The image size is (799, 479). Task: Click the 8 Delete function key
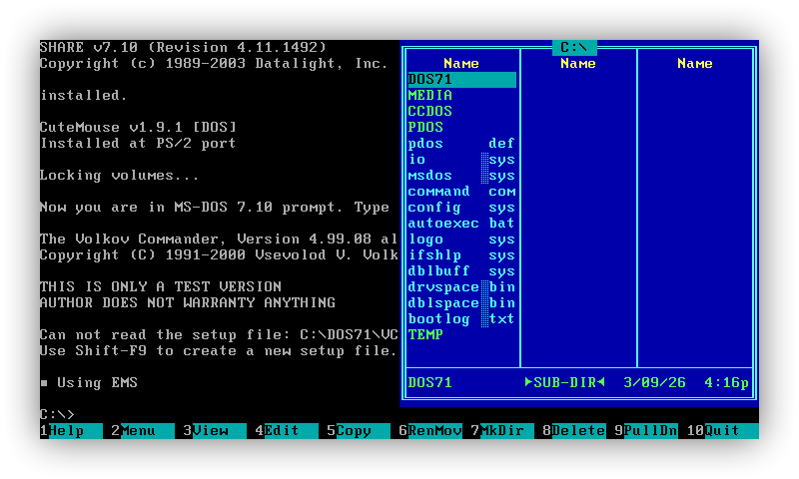(573, 431)
